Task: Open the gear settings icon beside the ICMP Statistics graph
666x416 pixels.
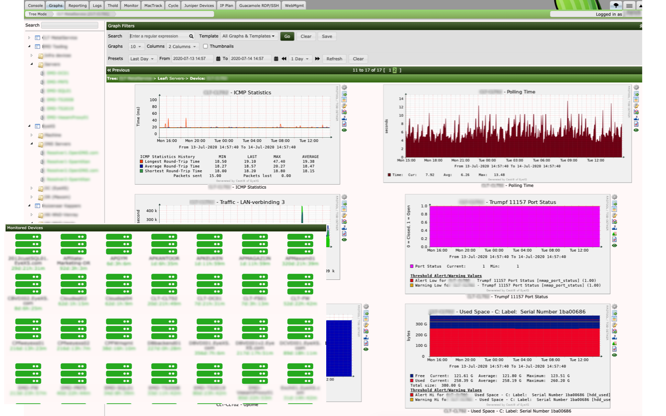Action: click(x=344, y=87)
